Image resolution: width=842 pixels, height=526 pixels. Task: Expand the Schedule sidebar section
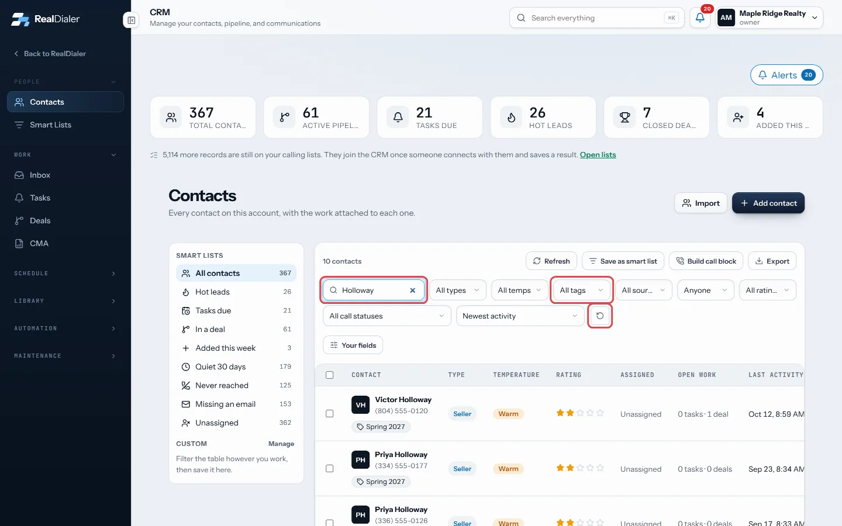(65, 274)
